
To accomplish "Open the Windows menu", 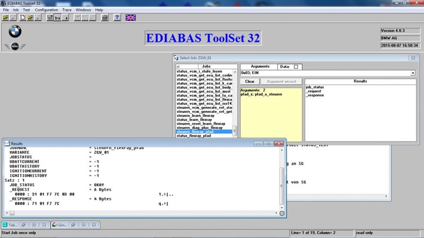I will coord(83,10).
